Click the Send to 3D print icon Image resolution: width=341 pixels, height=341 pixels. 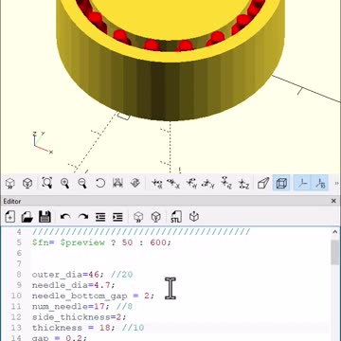pos(194,217)
